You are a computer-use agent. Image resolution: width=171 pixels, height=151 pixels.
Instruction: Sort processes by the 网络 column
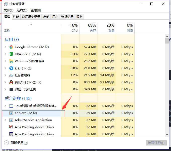[125, 28]
